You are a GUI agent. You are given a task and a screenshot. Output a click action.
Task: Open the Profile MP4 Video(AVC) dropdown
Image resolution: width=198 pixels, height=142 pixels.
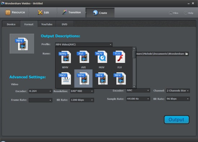(84, 45)
